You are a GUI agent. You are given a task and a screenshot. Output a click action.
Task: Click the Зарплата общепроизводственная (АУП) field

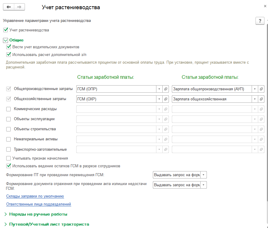(212, 89)
